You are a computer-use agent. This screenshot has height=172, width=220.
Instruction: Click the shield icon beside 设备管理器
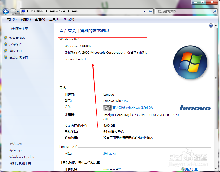[x=6, y=38]
